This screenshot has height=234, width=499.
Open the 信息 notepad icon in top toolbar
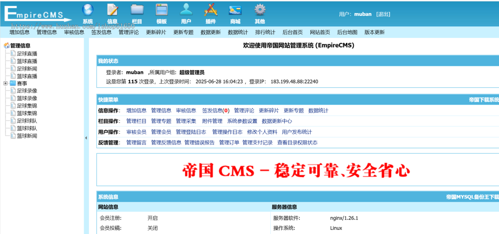(112, 9)
